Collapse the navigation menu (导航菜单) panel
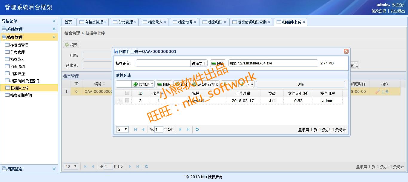This screenshot has height=182, width=408. pos(54,21)
